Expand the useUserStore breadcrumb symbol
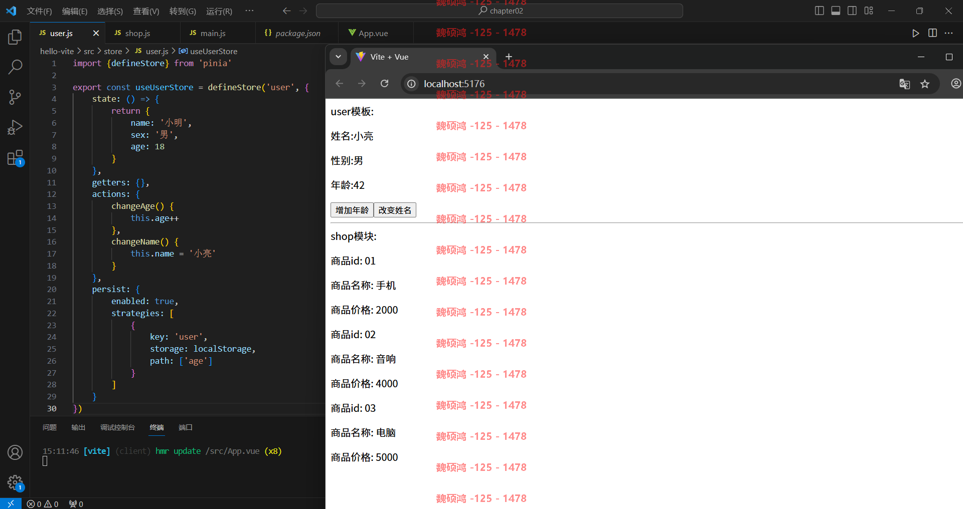 pyautogui.click(x=208, y=51)
